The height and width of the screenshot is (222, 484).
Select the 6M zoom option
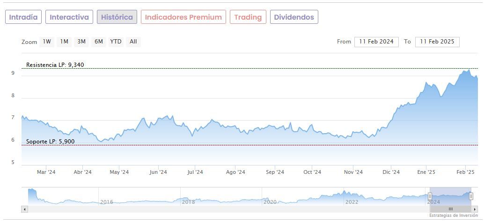[x=98, y=42]
